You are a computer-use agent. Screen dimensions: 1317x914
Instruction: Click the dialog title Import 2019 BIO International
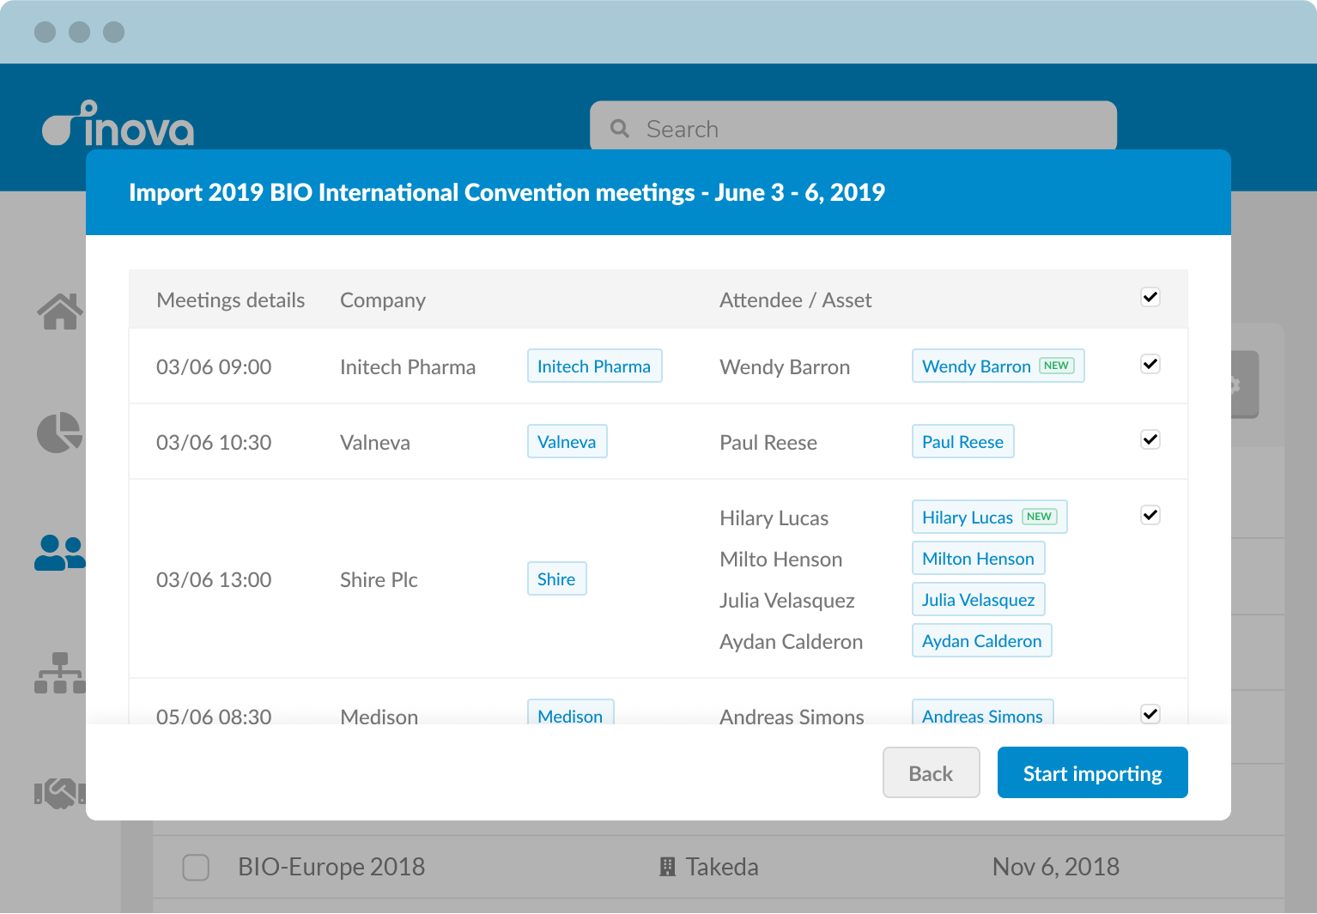[507, 192]
